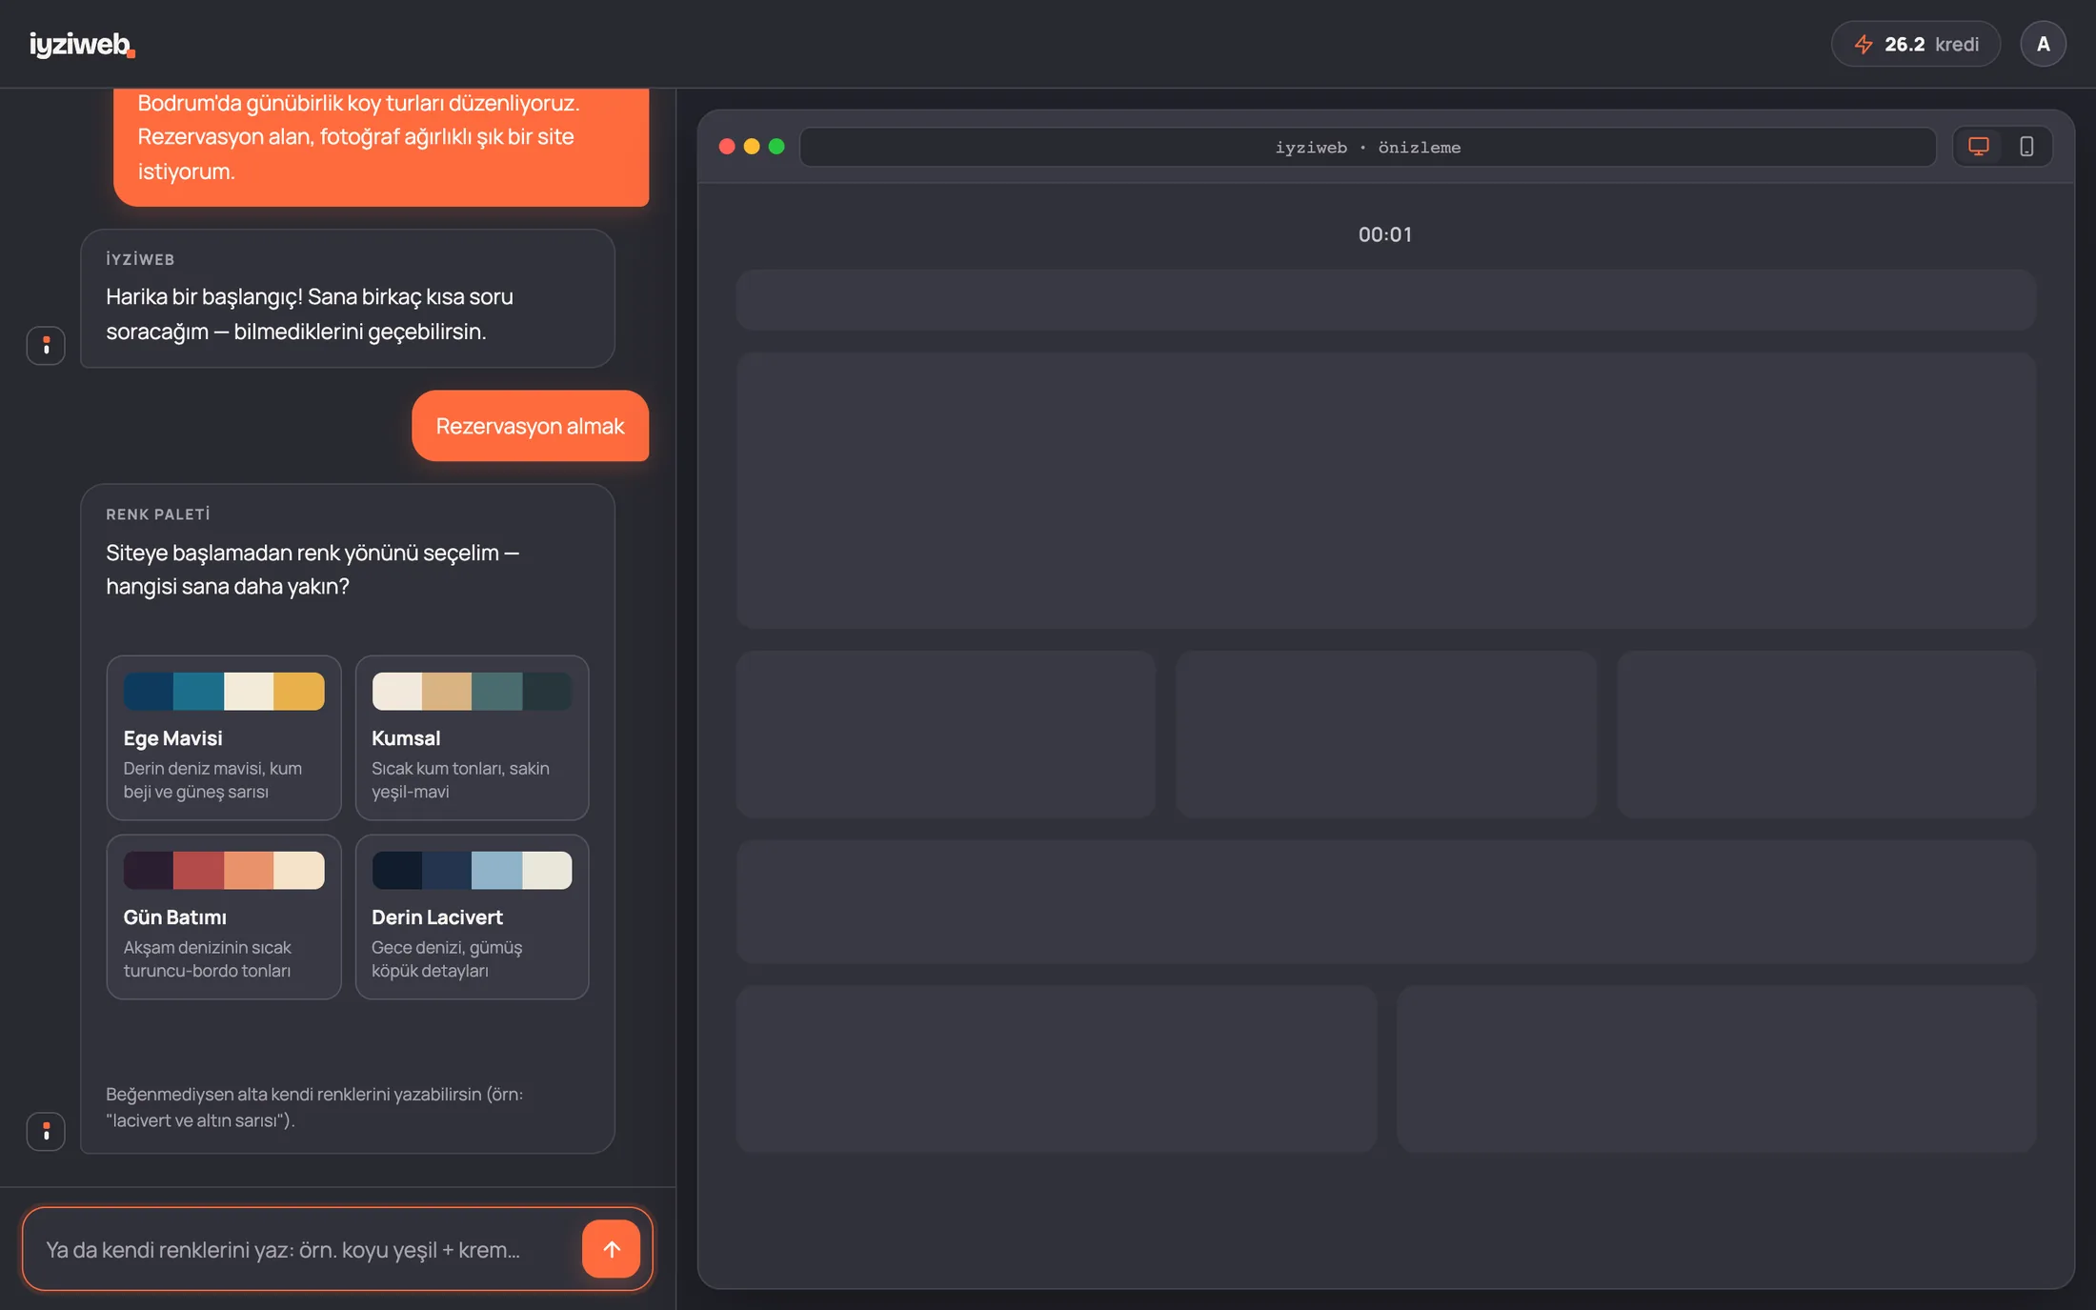
Task: Click the green maximize dot in the preview window
Action: click(776, 146)
